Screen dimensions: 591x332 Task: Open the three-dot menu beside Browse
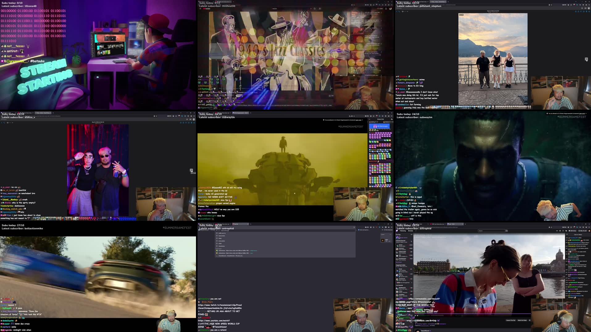point(416,231)
